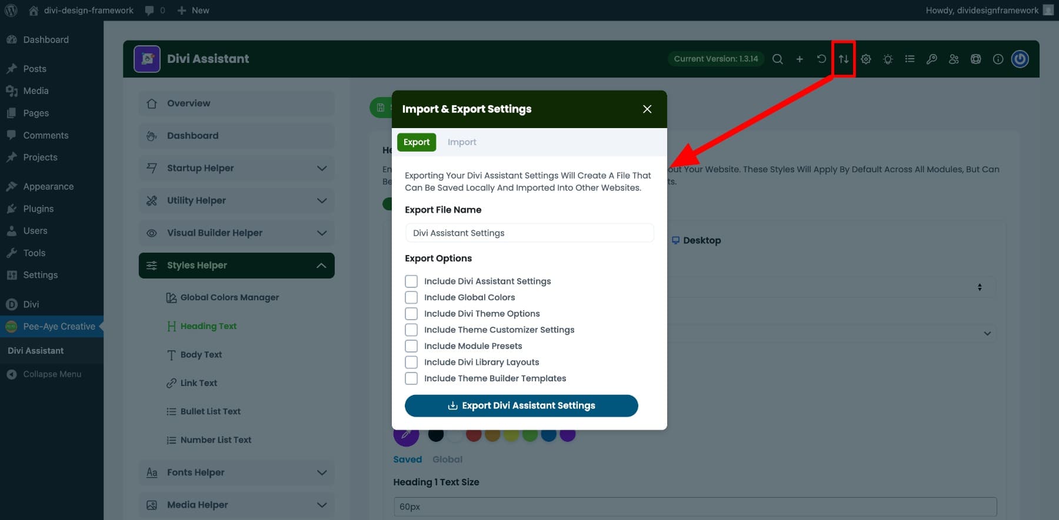This screenshot has height=520, width=1059.
Task: Open the gear settings icon in header
Action: click(x=866, y=59)
